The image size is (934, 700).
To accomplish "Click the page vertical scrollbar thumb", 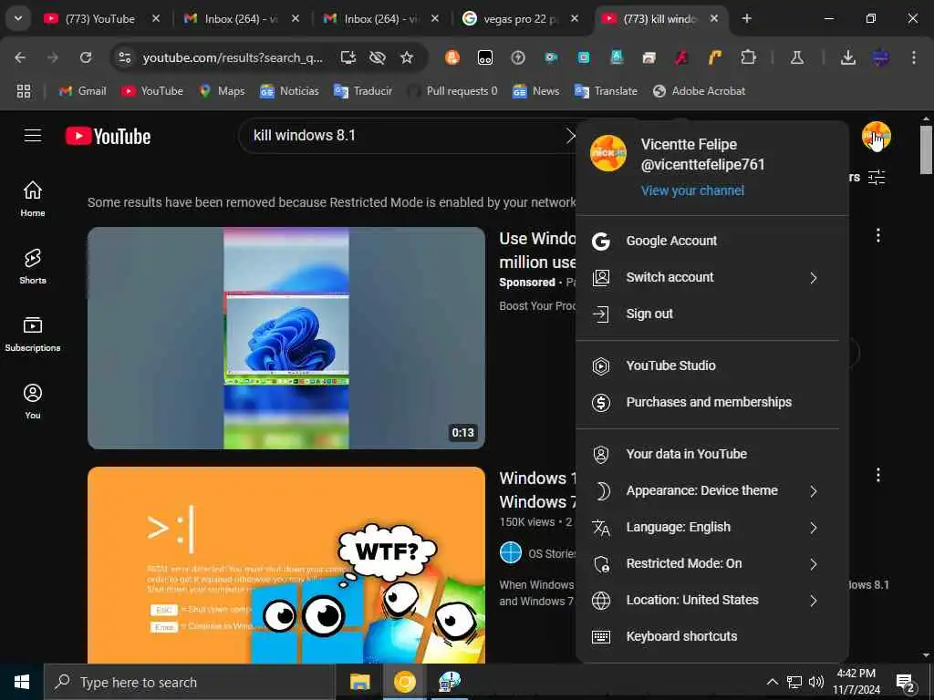I will [926, 149].
